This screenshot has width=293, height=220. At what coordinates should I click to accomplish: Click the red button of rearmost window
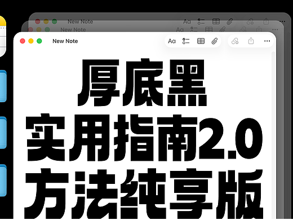pos(38,21)
